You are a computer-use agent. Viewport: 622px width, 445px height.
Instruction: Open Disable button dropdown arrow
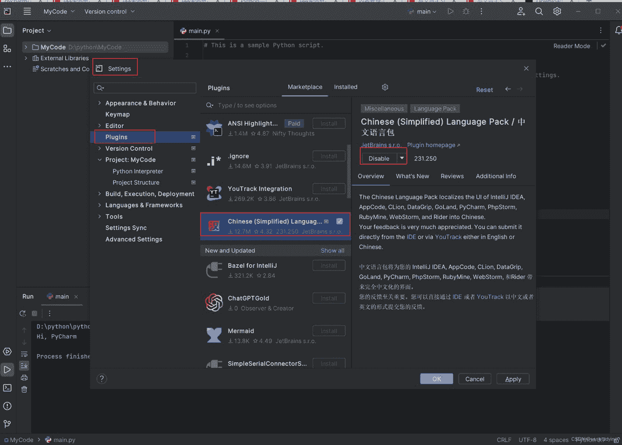point(402,158)
